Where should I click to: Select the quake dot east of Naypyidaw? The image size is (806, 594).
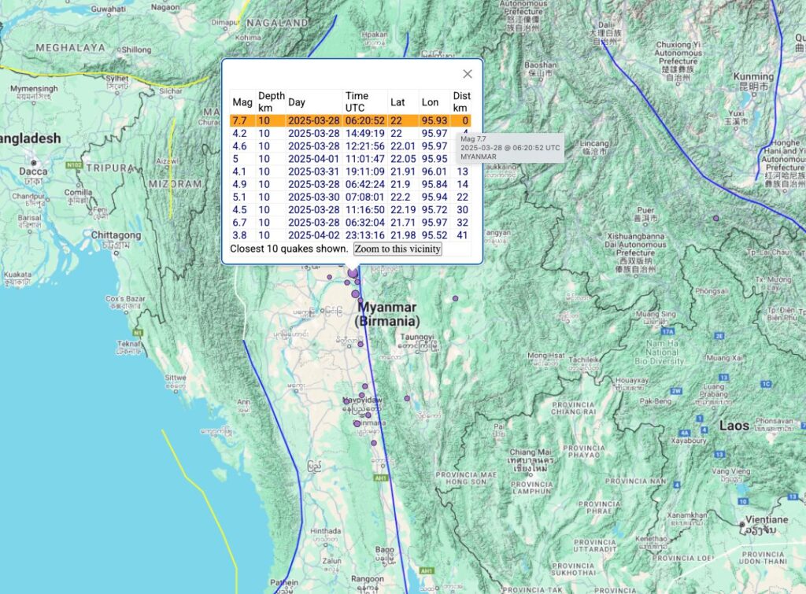point(407,398)
